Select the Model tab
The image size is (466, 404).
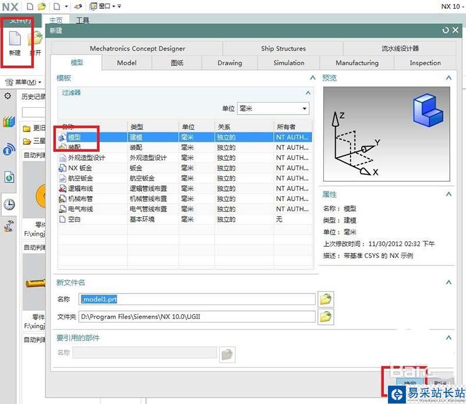pos(126,63)
